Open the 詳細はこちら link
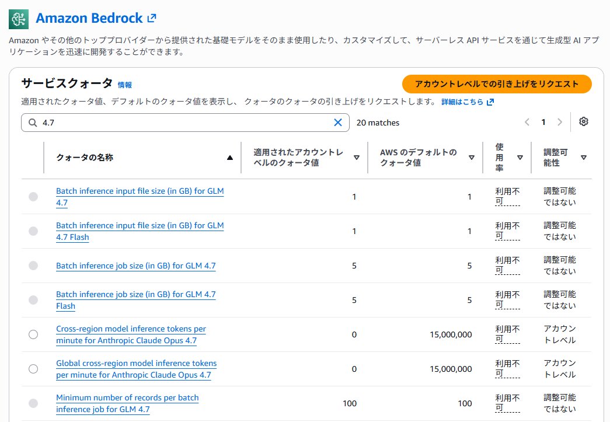 tap(462, 102)
